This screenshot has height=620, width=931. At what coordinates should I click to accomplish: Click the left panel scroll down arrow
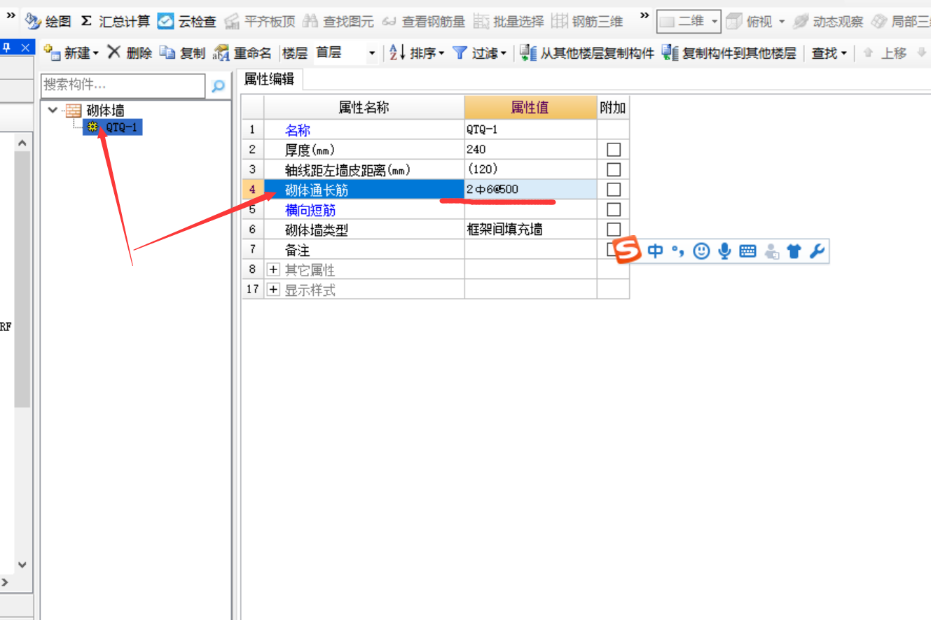point(22,564)
